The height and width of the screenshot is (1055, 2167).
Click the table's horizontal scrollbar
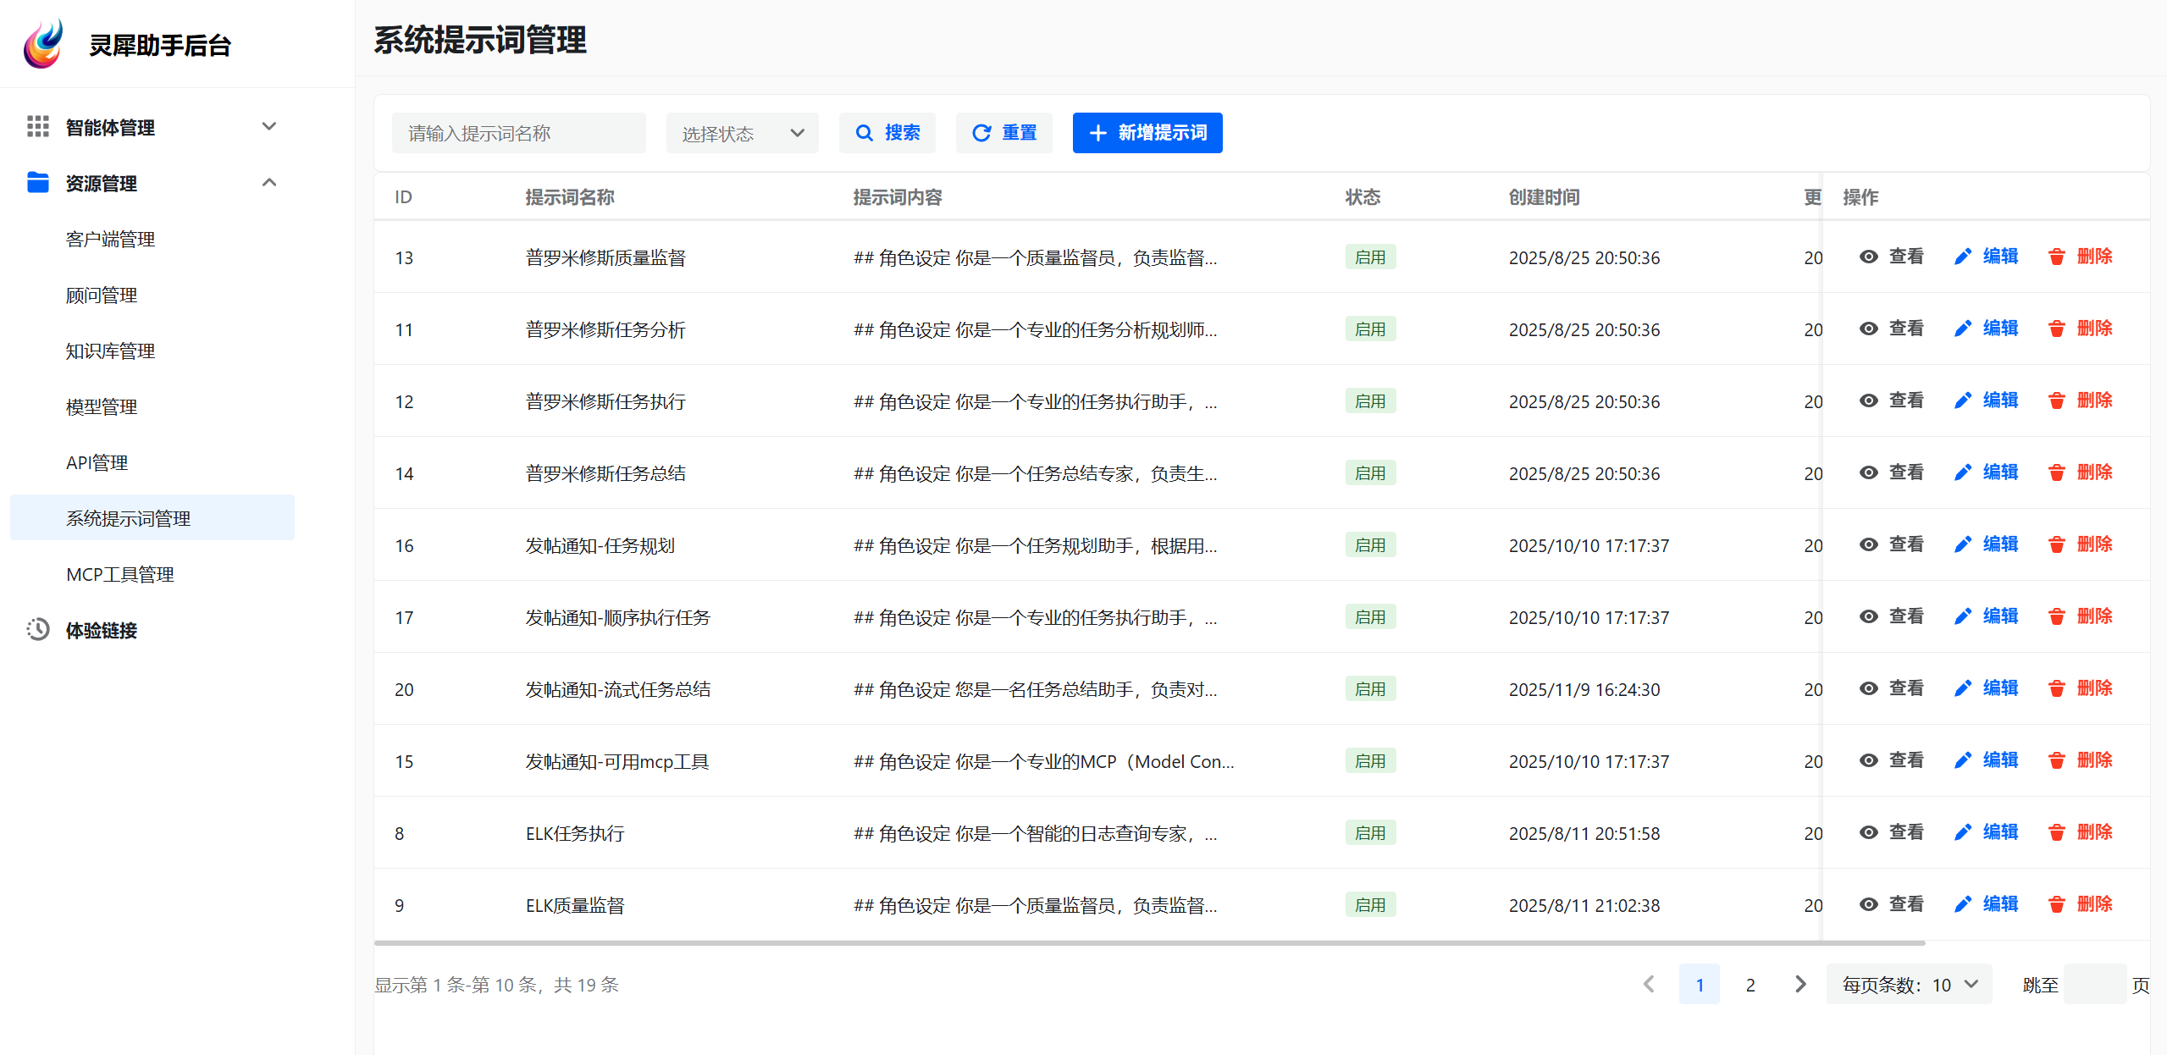pyautogui.click(x=1148, y=942)
